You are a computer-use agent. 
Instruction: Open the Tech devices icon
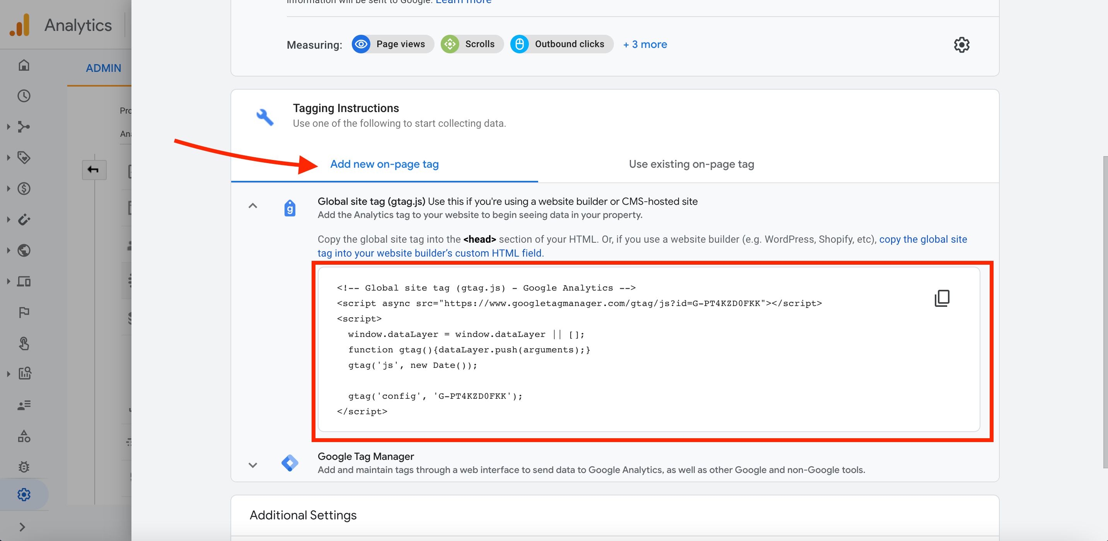click(24, 281)
